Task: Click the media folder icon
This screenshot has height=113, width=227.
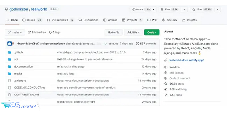Action: tap(10, 73)
